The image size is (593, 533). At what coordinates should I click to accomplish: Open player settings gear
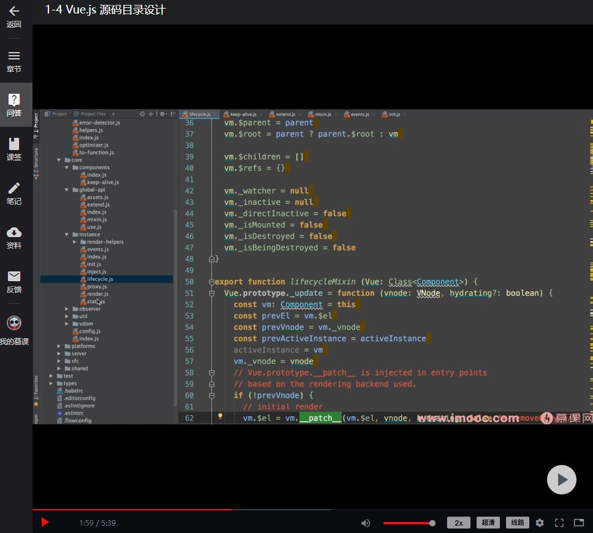[540, 523]
